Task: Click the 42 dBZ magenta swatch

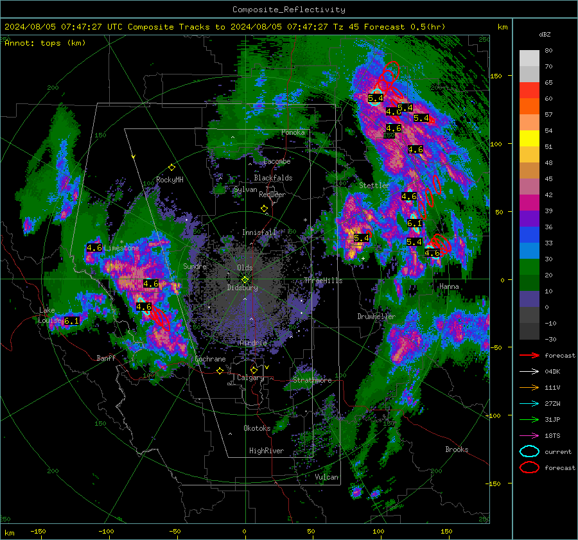Action: click(x=529, y=202)
